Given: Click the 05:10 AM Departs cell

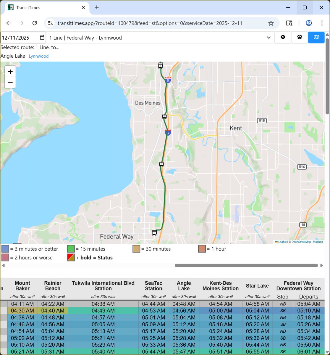Looking at the screenshot, I should (309, 311).
